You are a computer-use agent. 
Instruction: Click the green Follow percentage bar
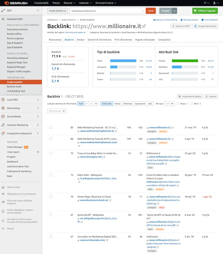pyautogui.click(x=185, y=61)
